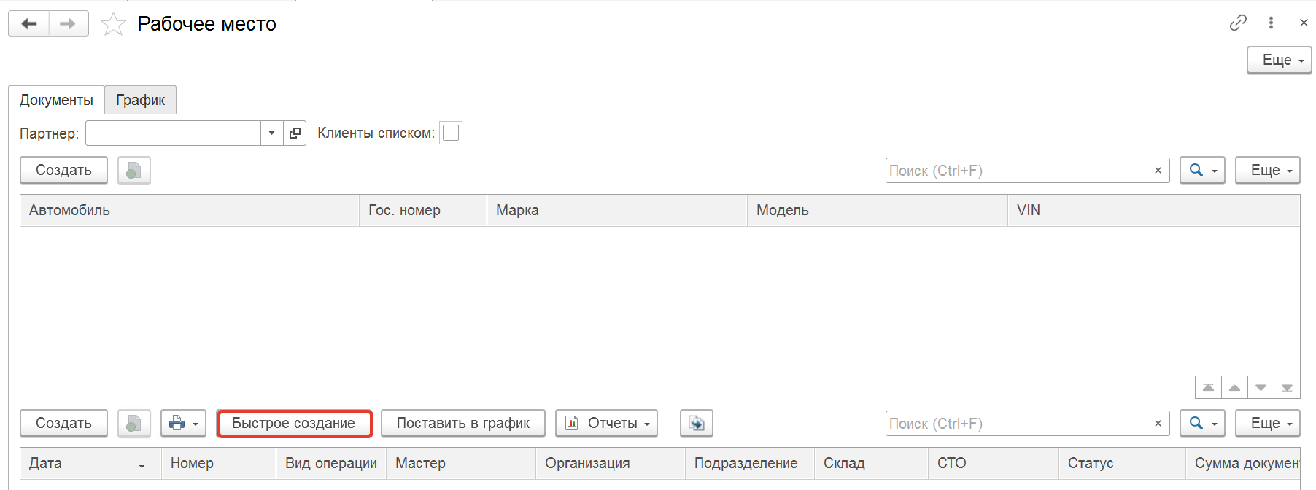Clear the lower search field

tap(1158, 423)
